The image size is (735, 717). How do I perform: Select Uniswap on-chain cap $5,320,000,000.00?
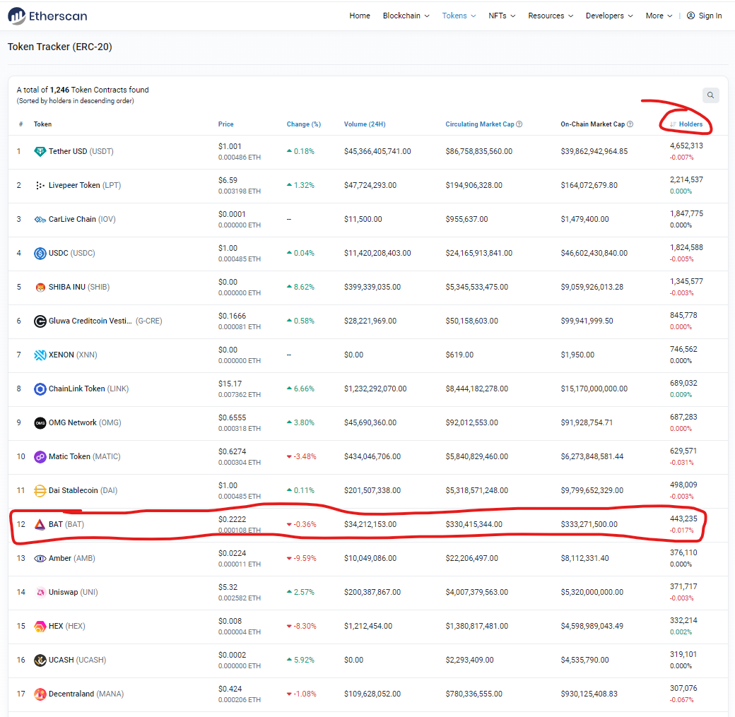pyautogui.click(x=592, y=593)
